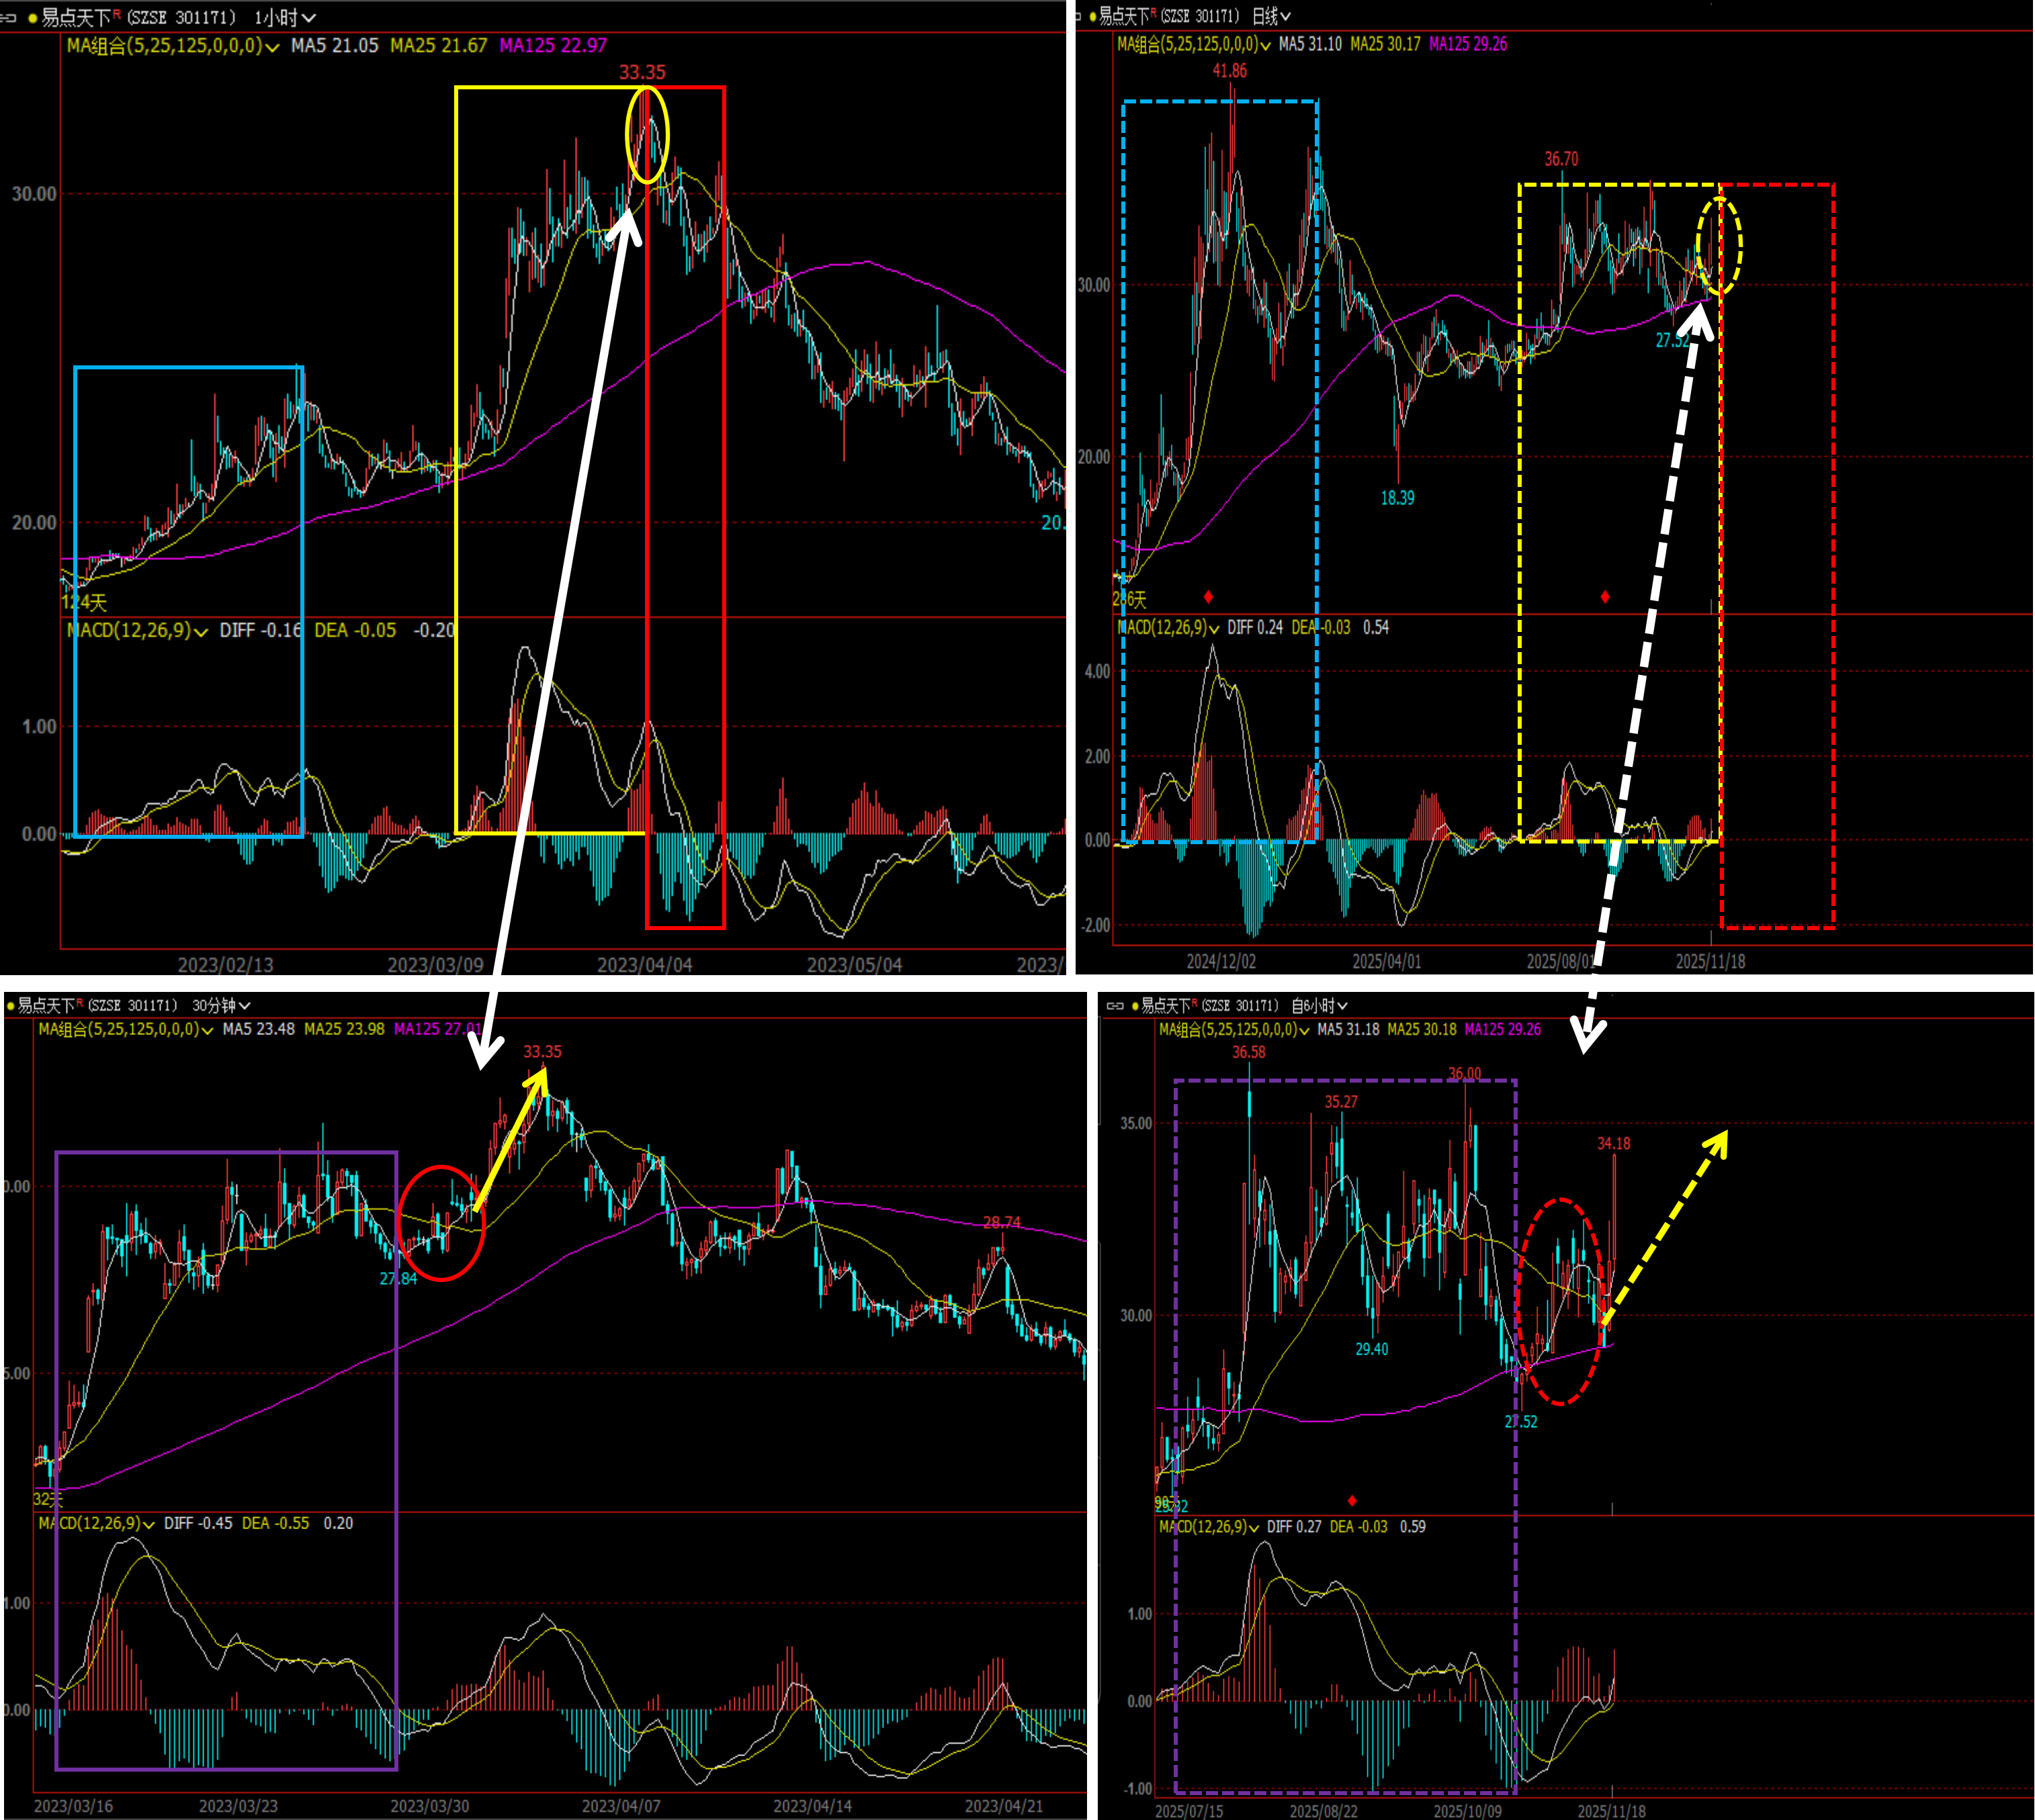Click the 2023/04/04 date on the 1小时 time axis
This screenshot has width=2035, height=1820.
(644, 965)
